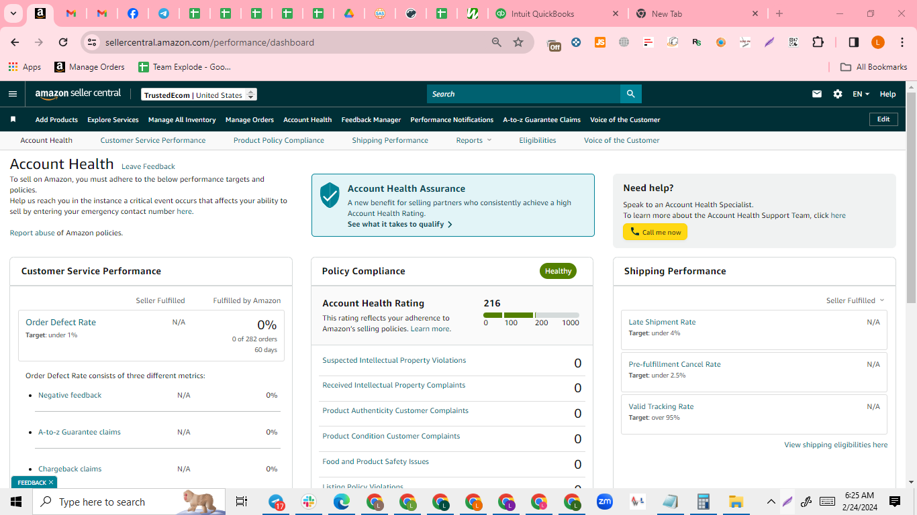
Task: Open Feedback Manager
Action: [x=371, y=119]
